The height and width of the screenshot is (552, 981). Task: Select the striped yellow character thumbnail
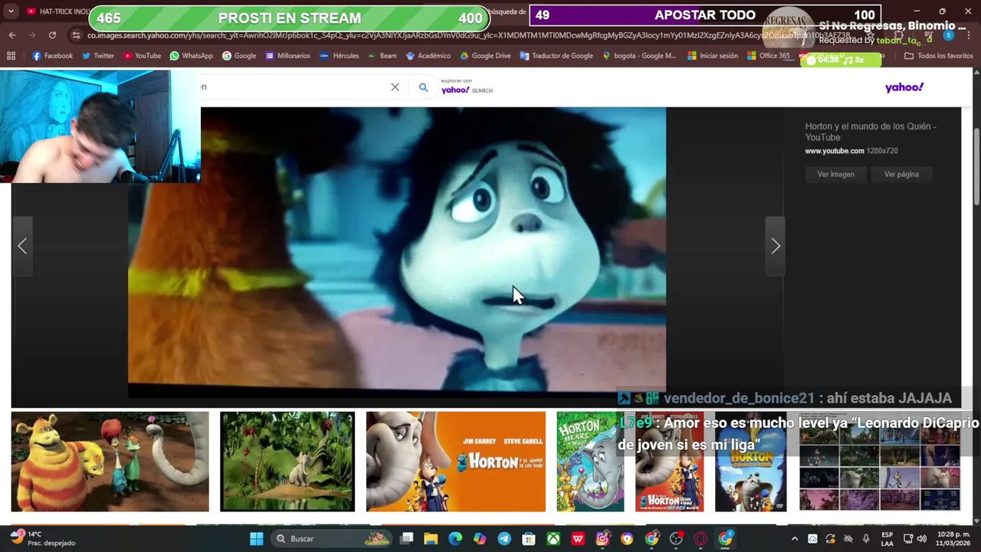[x=110, y=462]
